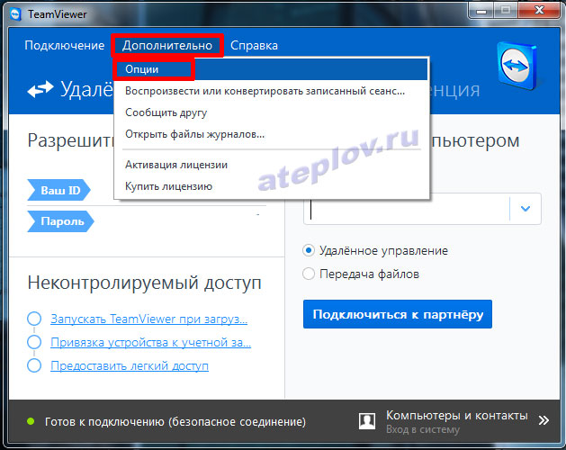Open the Справка menu

pos(254,46)
